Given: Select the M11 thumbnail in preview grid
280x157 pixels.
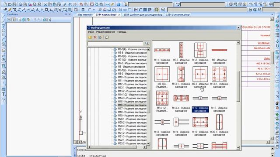Looking at the screenshot, I should coord(162,50).
